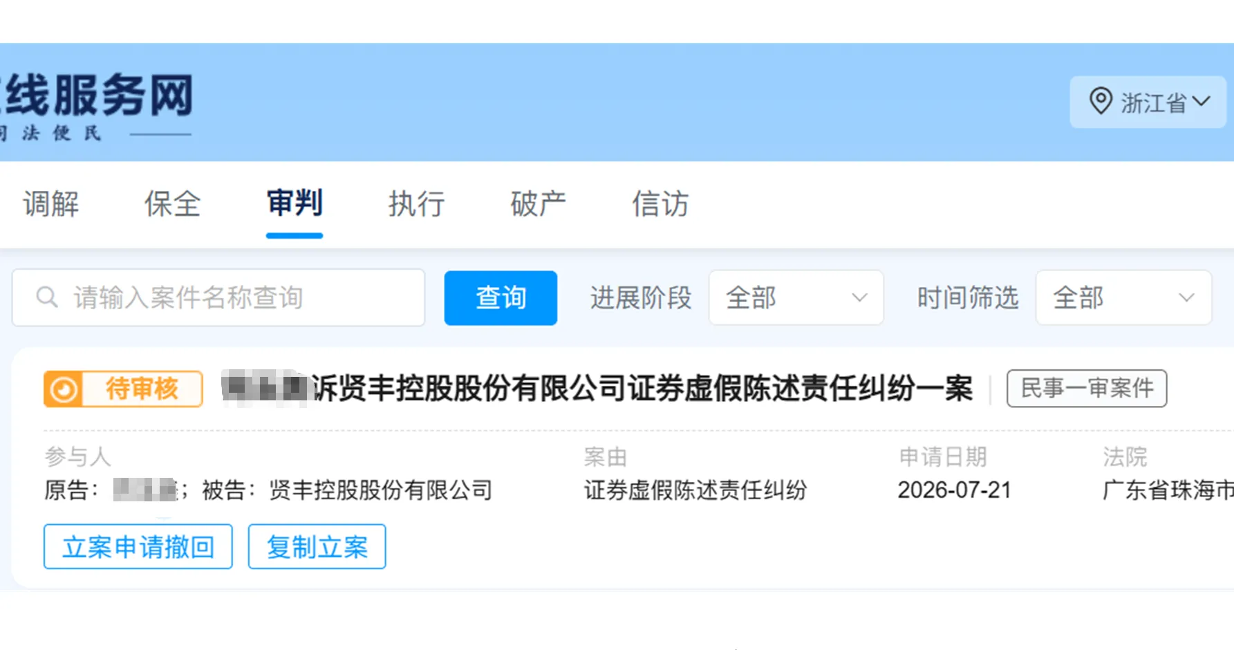Open the 执行 tab
The image size is (1234, 650).
click(416, 204)
